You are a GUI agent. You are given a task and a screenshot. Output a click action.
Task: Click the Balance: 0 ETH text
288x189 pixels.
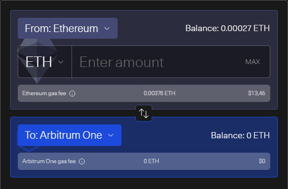click(240, 135)
